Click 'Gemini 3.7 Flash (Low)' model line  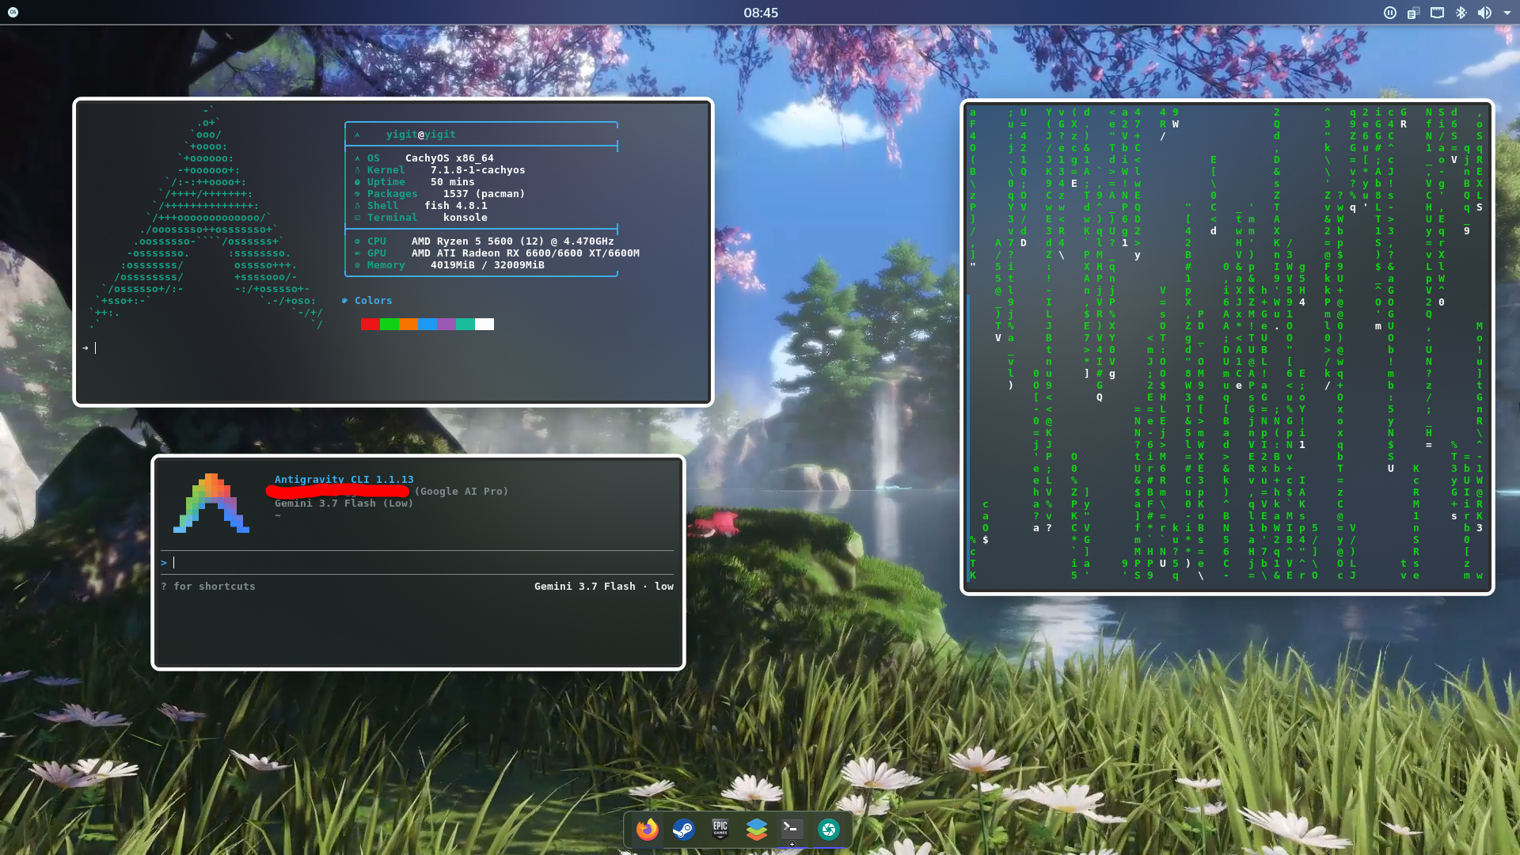[x=344, y=503]
